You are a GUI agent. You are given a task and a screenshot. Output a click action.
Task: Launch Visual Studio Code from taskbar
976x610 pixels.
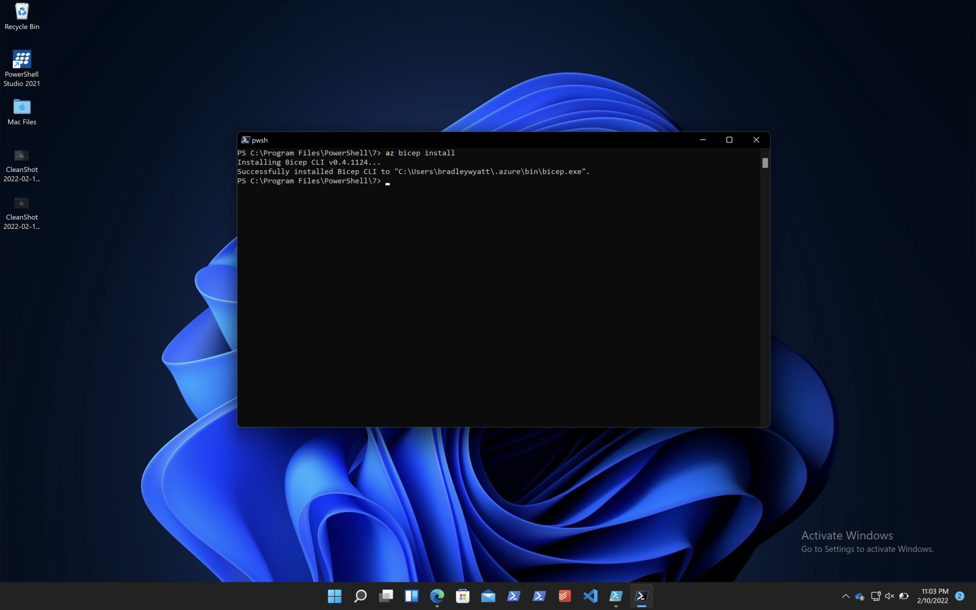pyautogui.click(x=590, y=596)
